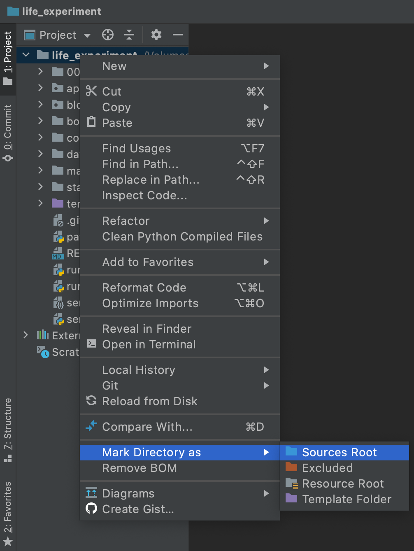Choose Reformat Code menu entry
The width and height of the screenshot is (414, 551).
click(144, 288)
